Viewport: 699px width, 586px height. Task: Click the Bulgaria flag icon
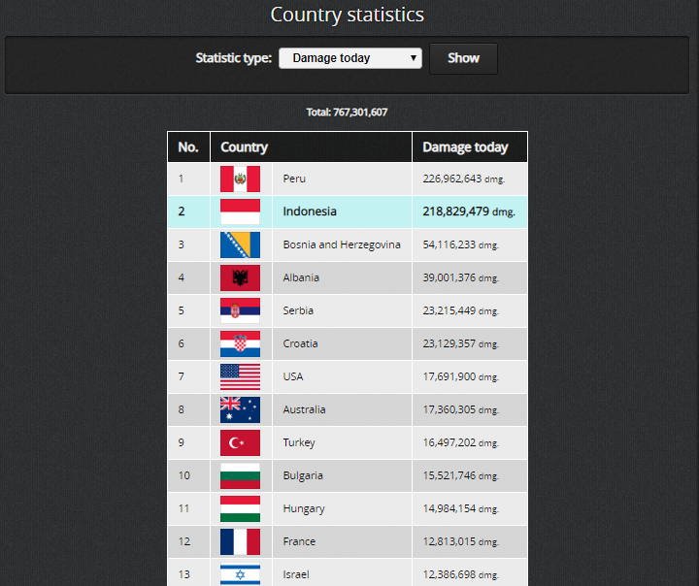(x=240, y=475)
